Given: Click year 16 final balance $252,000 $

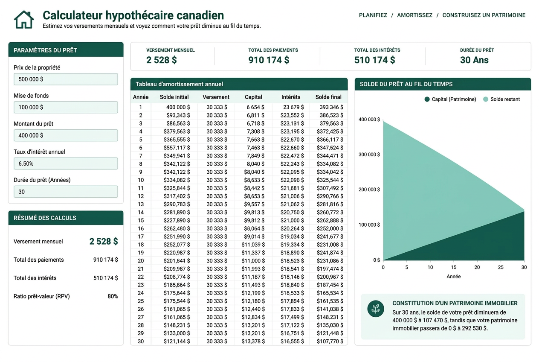Looking at the screenshot, I should click(x=330, y=229).
